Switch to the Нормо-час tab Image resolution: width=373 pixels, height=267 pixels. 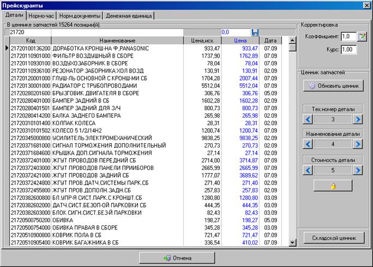pos(41,16)
